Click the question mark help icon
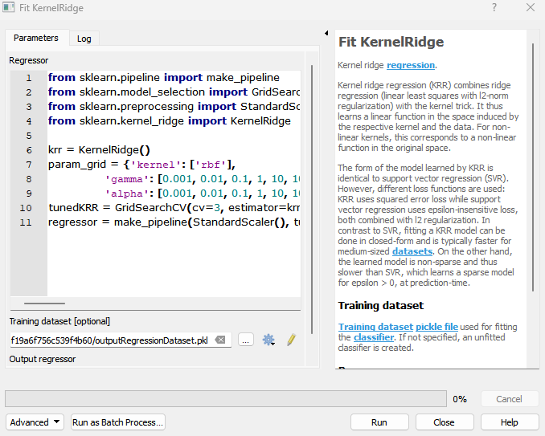Viewport: 545px width, 436px height. pyautogui.click(x=494, y=7)
